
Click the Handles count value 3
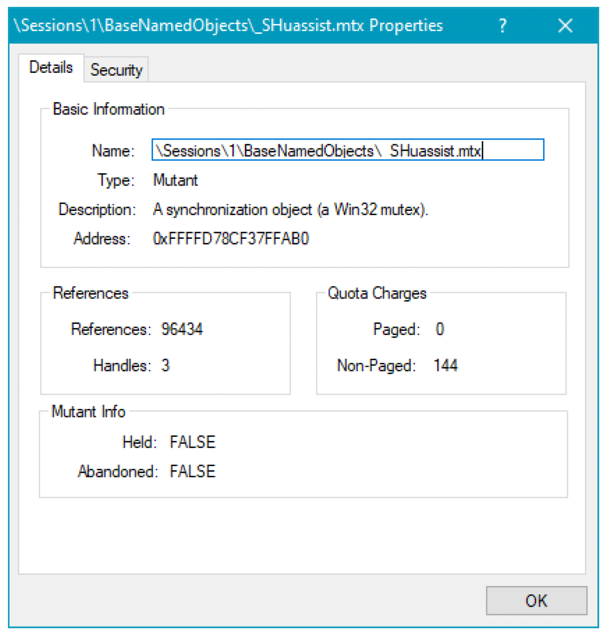tap(165, 365)
